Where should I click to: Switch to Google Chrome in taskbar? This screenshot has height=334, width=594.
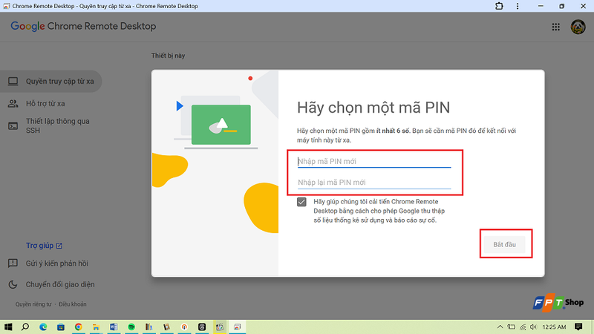coord(79,327)
